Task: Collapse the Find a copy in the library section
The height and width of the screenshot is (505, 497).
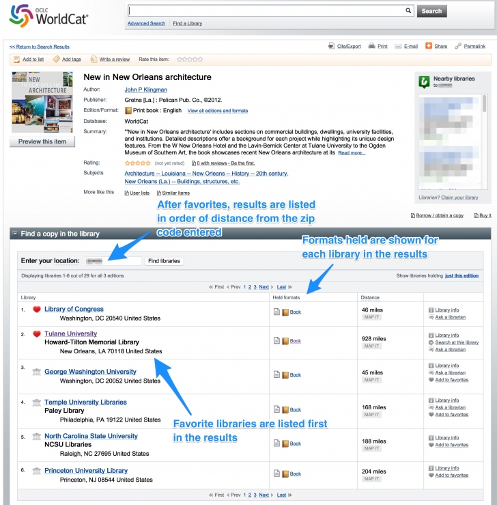Action: click(14, 234)
